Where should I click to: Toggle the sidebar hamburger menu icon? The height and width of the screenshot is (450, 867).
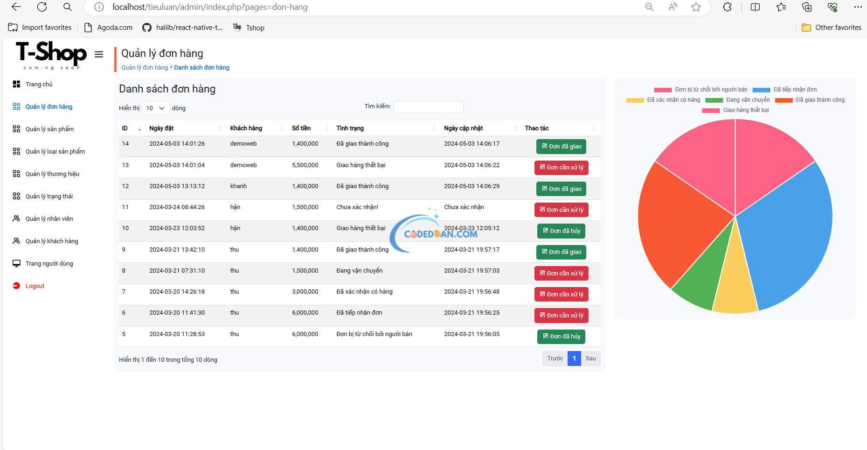99,54
